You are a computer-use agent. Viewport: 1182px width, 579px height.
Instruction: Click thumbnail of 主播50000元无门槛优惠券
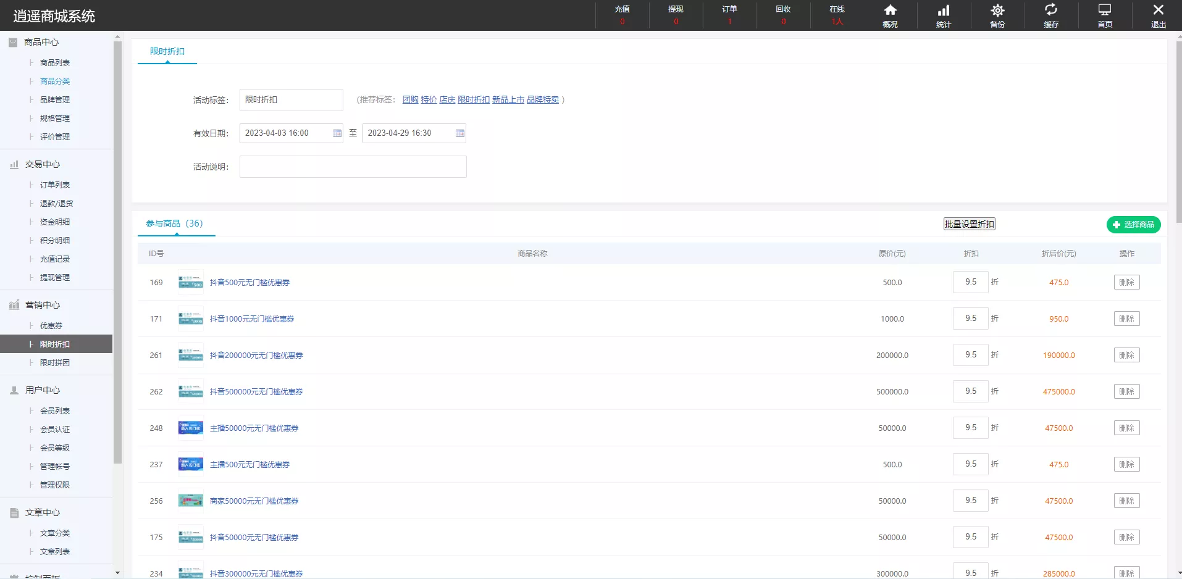click(190, 428)
